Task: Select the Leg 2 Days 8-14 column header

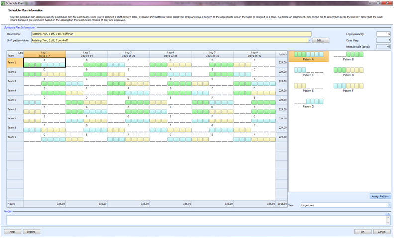Action: click(87, 54)
